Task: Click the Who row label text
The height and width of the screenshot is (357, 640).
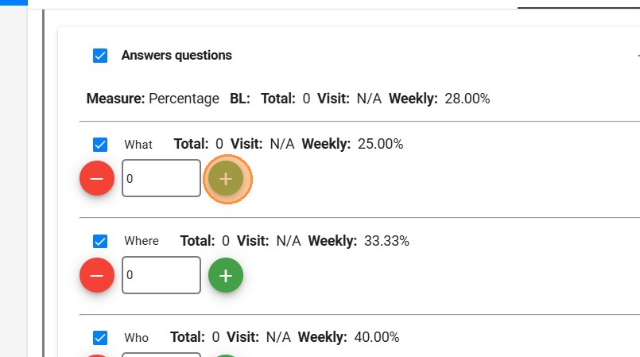Action: tap(136, 337)
